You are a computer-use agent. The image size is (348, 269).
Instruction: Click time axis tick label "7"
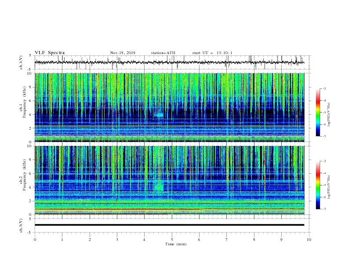point(227,240)
